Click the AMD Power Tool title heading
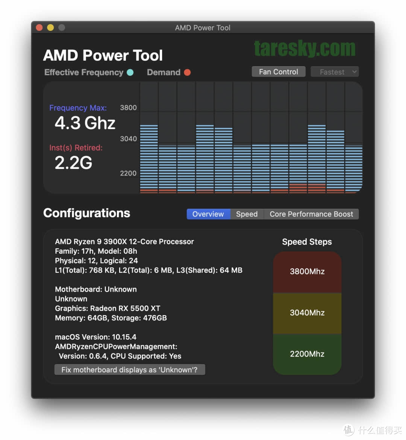406x440 pixels. tap(103, 55)
